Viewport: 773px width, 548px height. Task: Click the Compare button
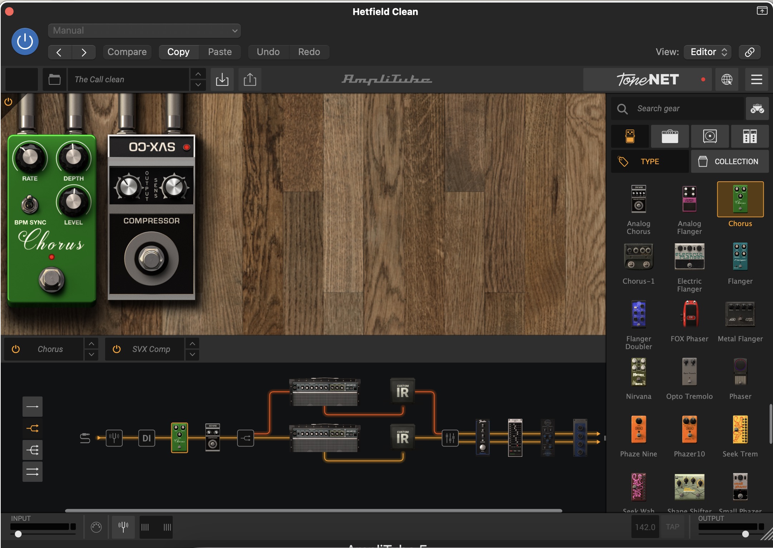pyautogui.click(x=127, y=52)
